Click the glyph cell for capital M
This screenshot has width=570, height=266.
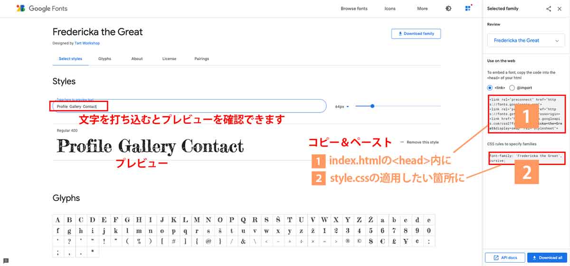pos(197,220)
